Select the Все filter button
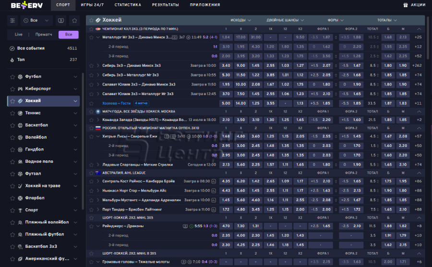 (69, 35)
